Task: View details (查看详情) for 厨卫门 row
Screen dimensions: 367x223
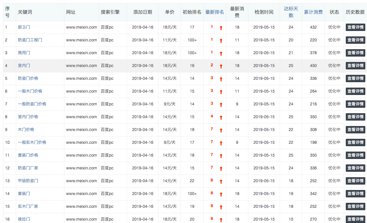Action: (355, 27)
